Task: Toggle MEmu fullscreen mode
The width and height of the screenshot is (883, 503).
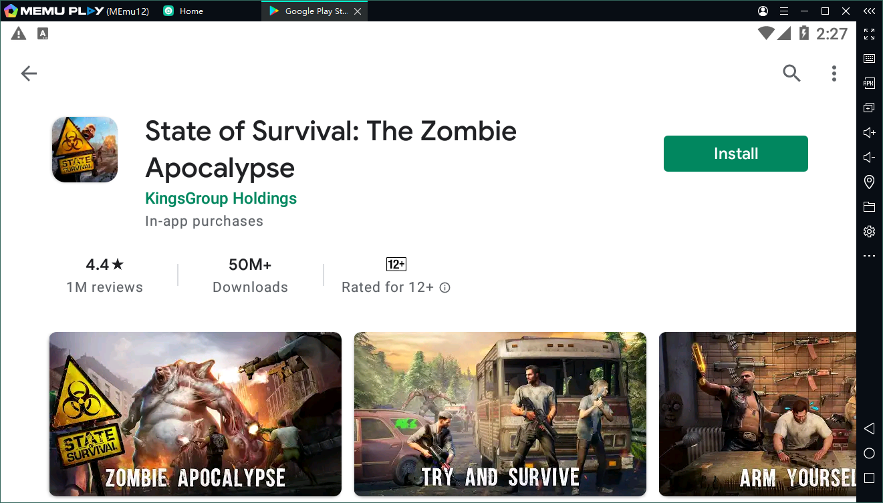Action: tap(869, 34)
